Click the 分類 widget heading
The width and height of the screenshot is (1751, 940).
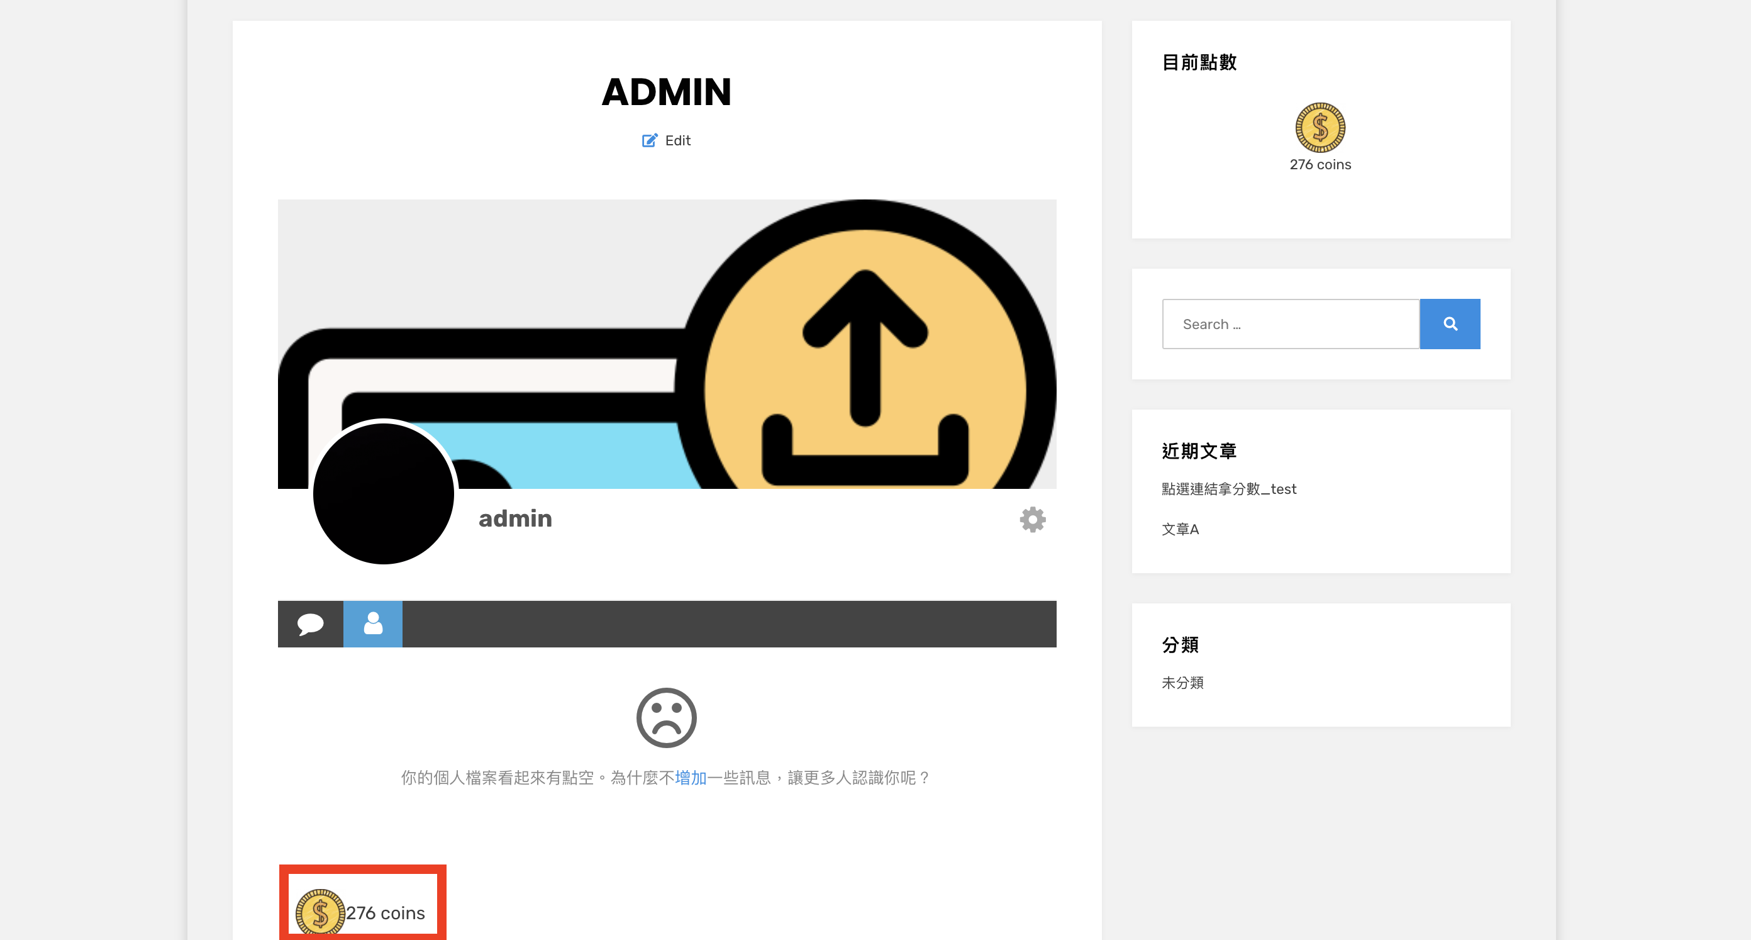pos(1180,645)
